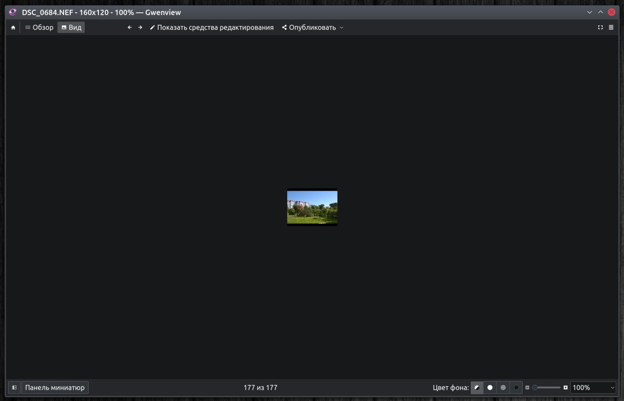Open the Опубликовать share dropdown

312,28
